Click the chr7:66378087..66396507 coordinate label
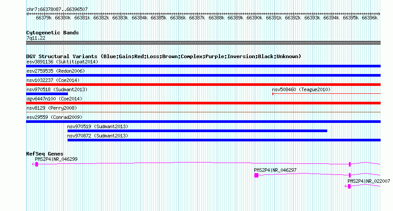This screenshot has width=393, height=211. pyautogui.click(x=57, y=9)
